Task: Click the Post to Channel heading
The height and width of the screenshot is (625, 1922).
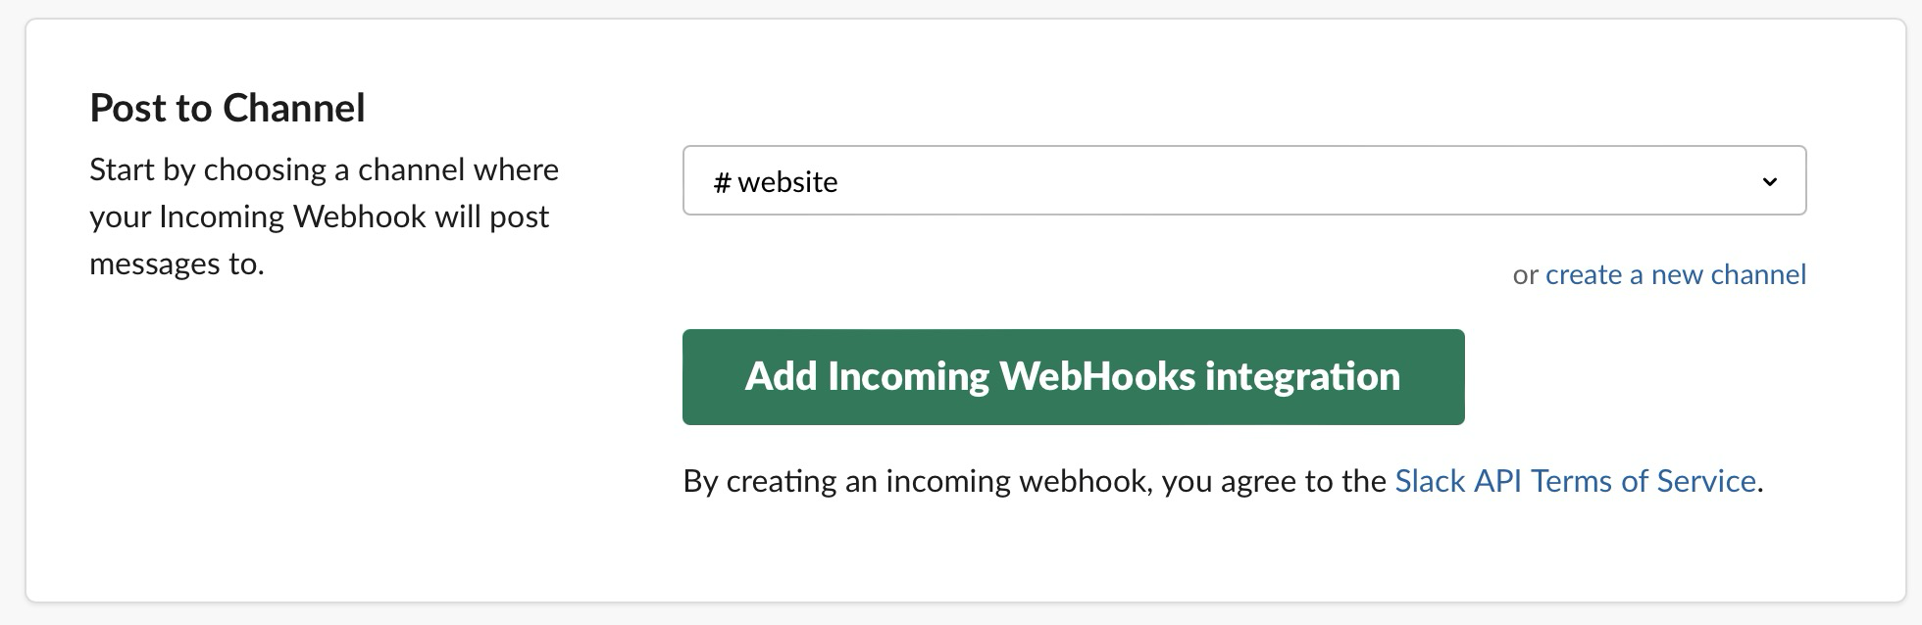Action: pos(227,108)
